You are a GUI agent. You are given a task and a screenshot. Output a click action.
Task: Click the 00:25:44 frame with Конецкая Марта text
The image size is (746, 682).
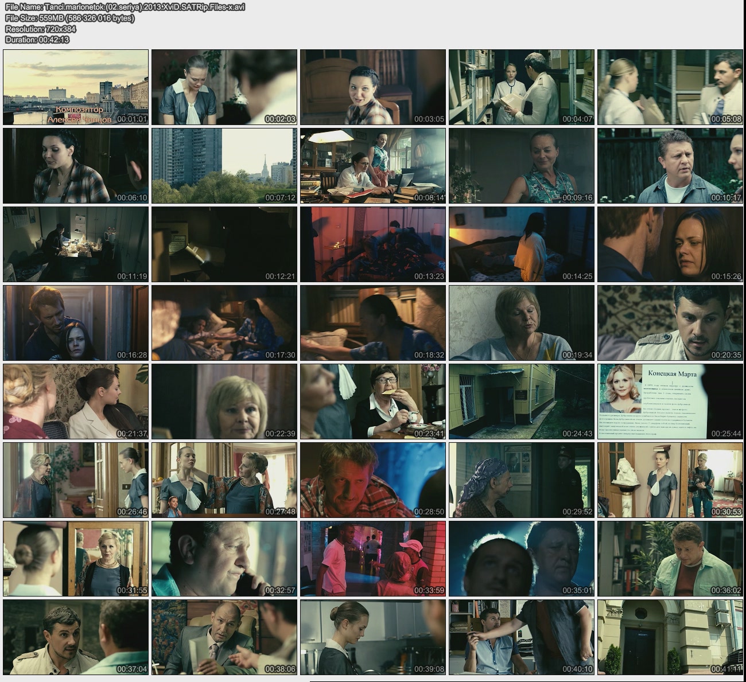(670, 402)
